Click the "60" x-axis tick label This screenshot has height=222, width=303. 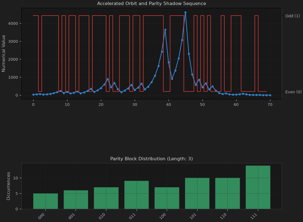(236, 105)
